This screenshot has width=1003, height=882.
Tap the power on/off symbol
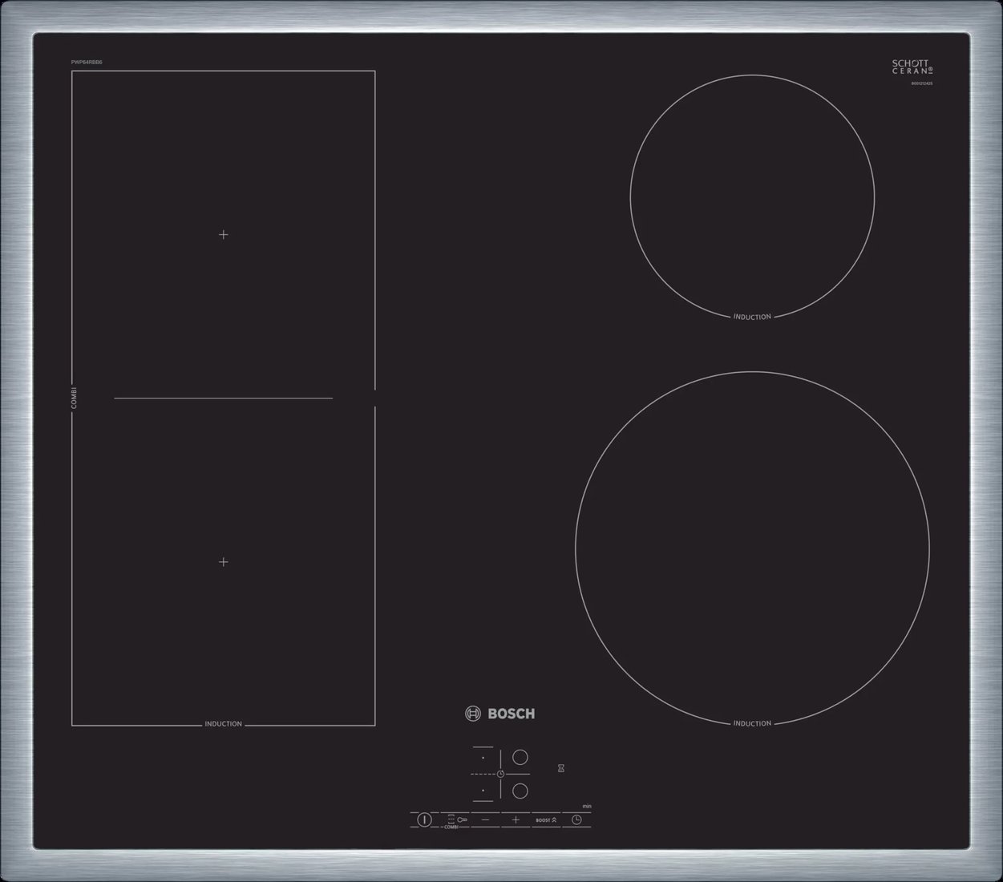coord(424,820)
